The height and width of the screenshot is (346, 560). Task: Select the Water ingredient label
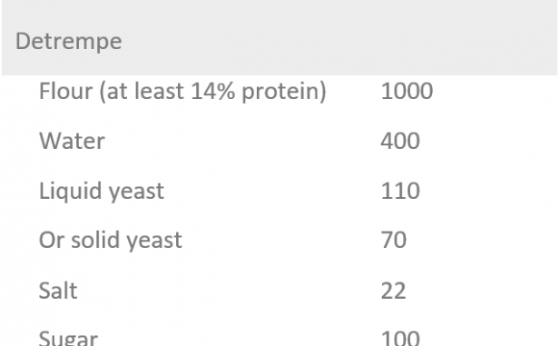pos(72,141)
